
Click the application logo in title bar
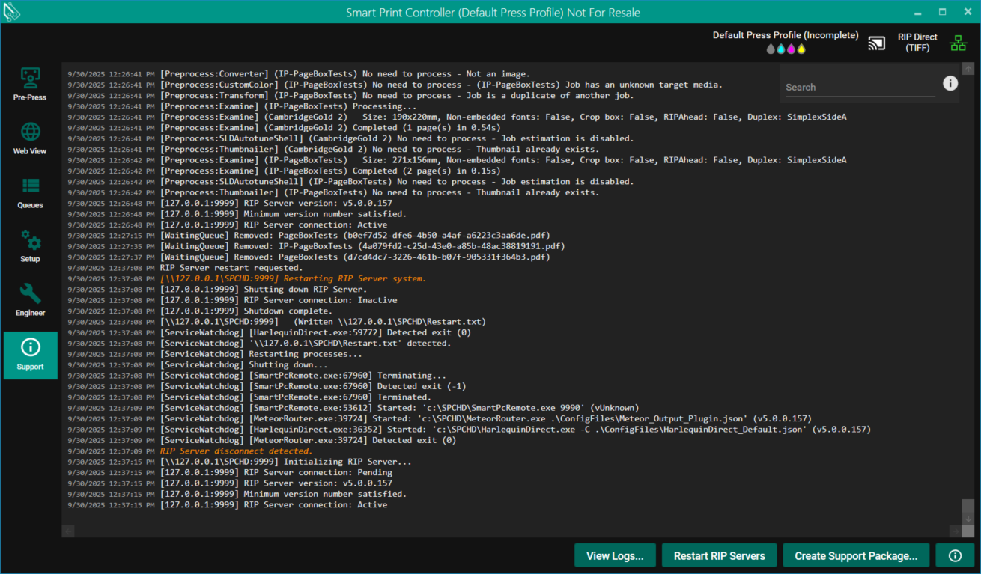click(x=11, y=12)
